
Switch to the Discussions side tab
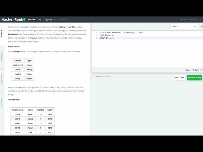[2, 103]
